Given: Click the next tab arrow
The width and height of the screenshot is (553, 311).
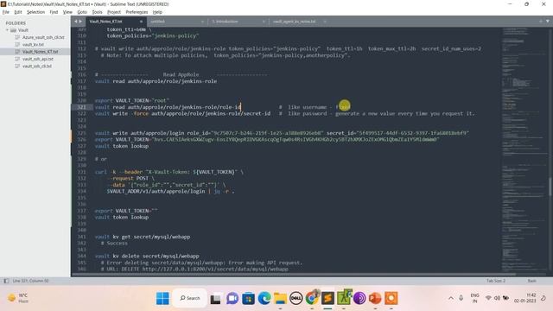Looking at the screenshot, I should [x=80, y=22].
